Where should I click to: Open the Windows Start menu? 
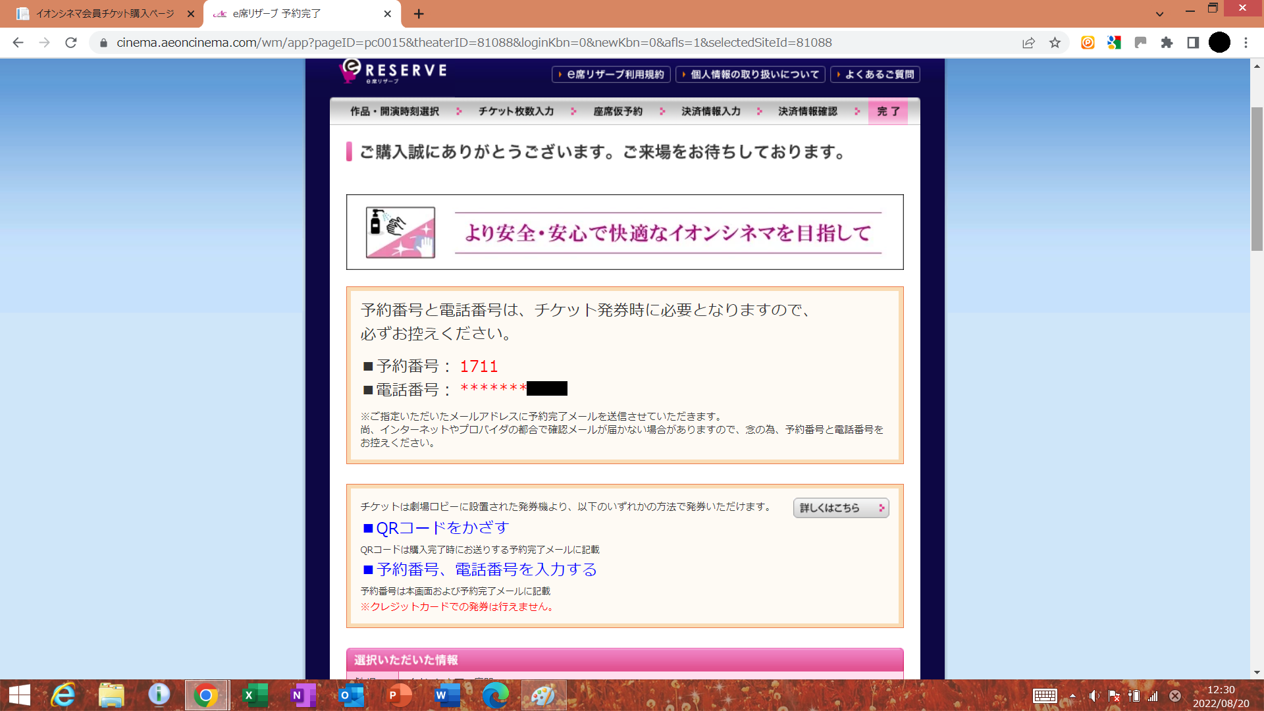point(20,695)
